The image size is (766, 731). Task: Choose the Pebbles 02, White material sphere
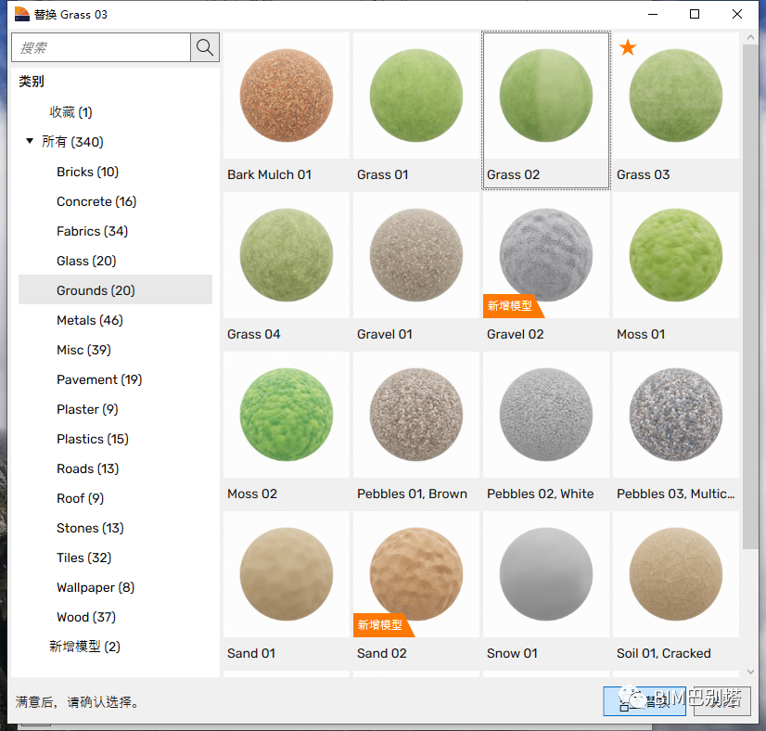(x=546, y=415)
